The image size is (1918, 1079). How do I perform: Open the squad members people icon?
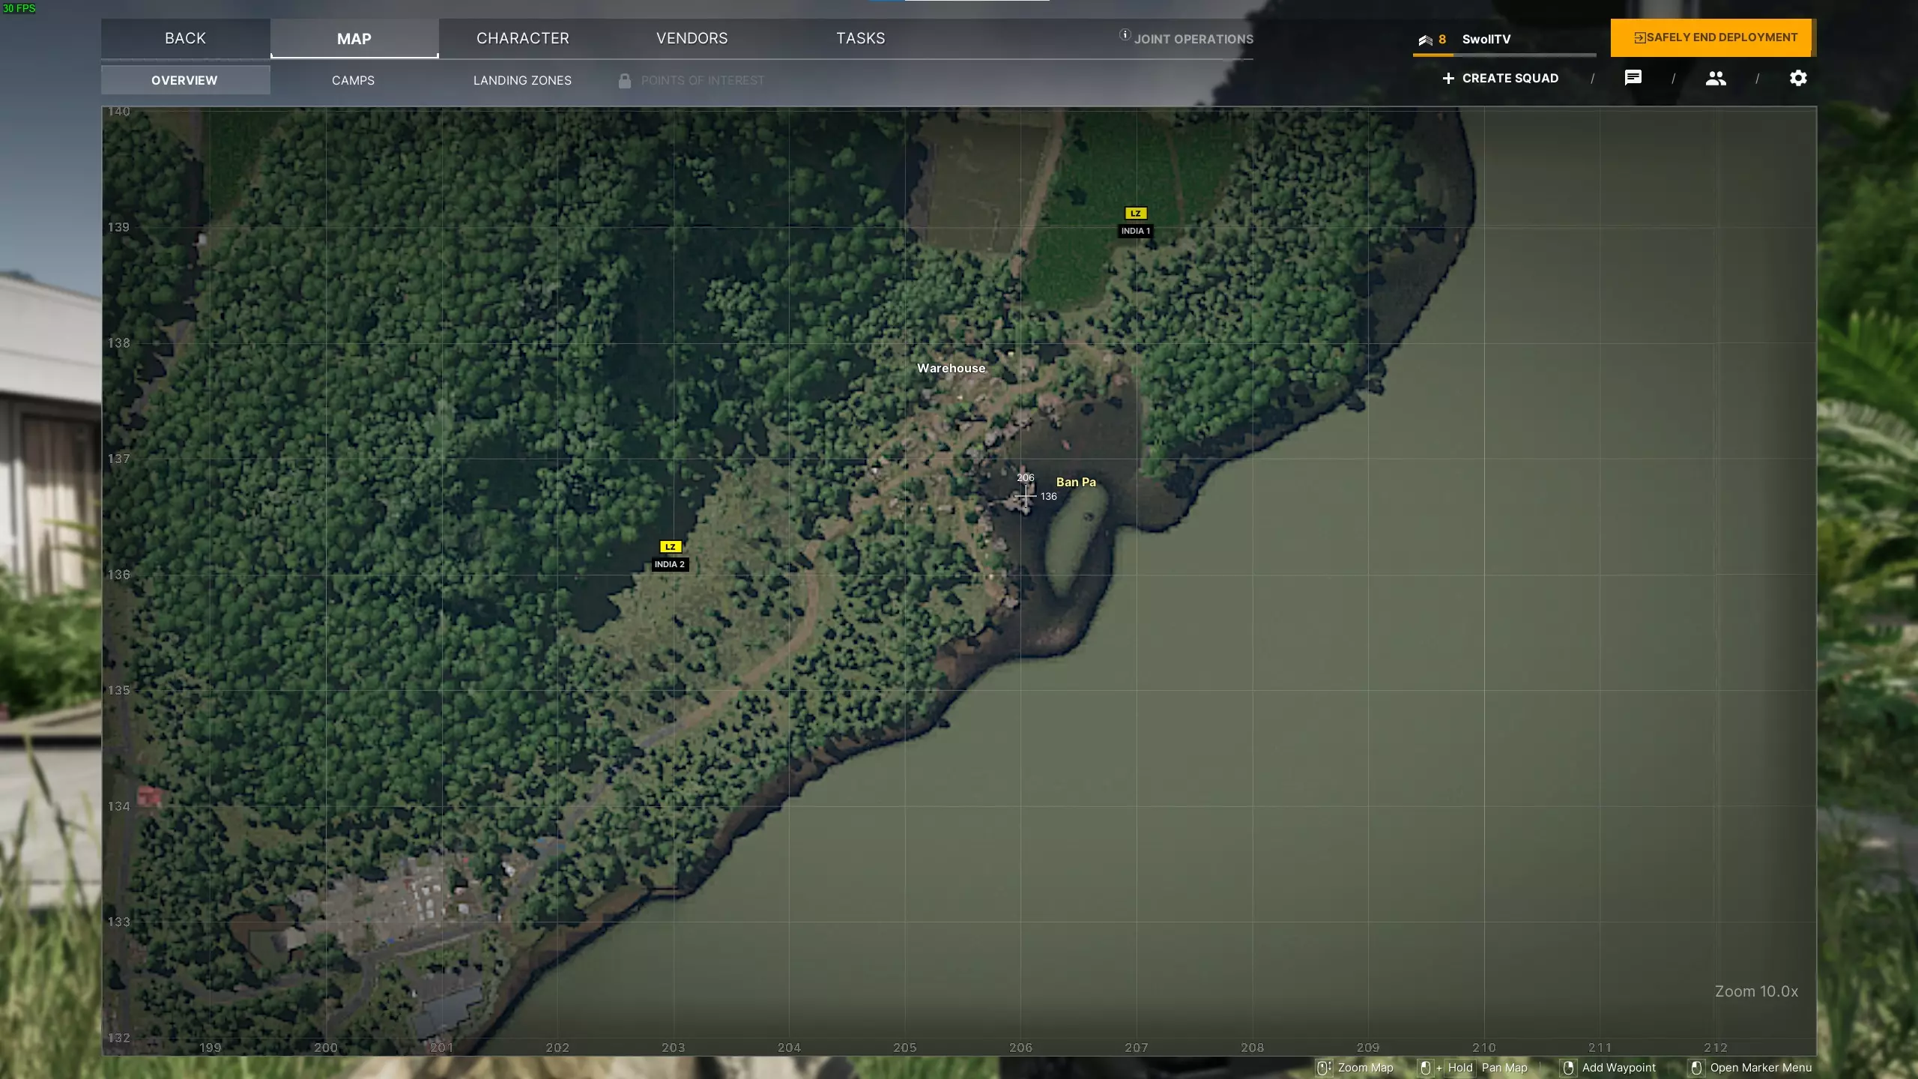(x=1716, y=78)
